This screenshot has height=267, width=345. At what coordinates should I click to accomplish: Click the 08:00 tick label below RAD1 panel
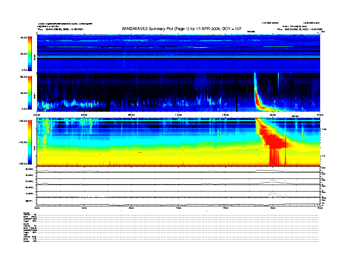131,115
